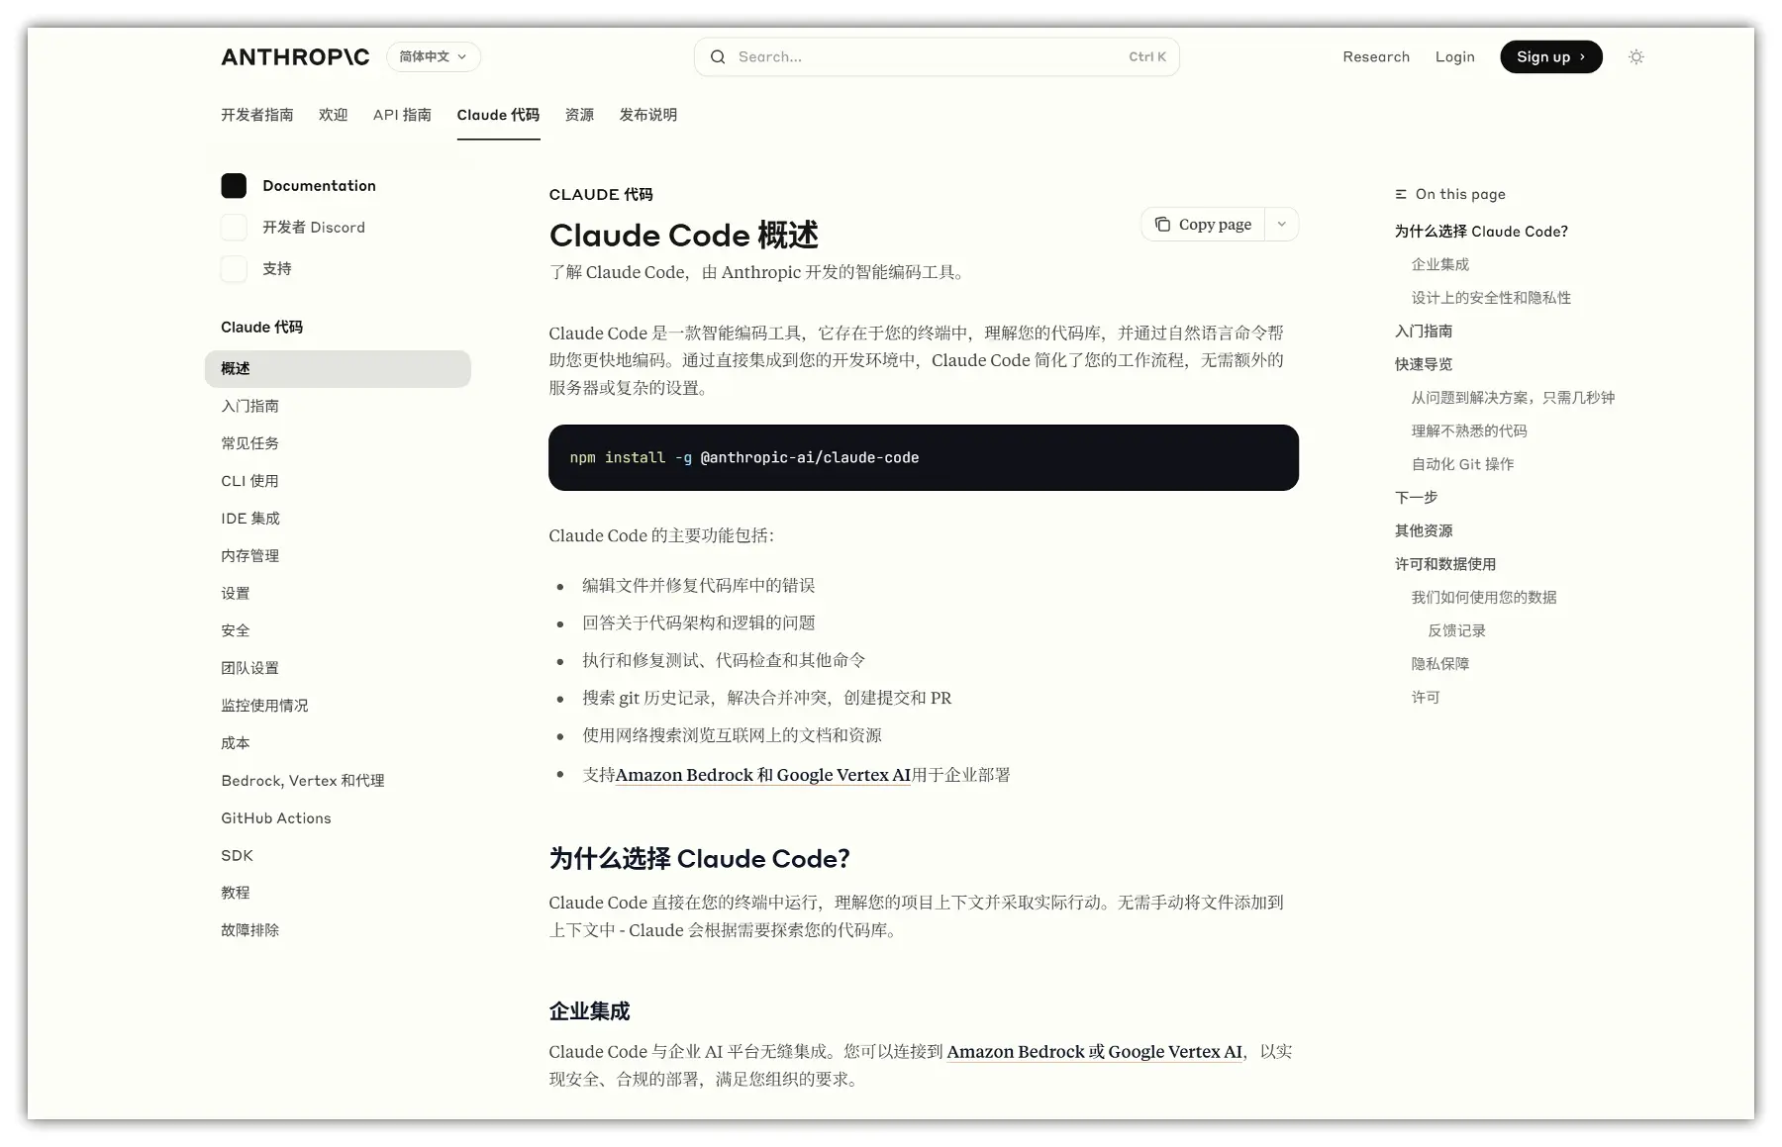The height and width of the screenshot is (1147, 1782).
Task: Click the npm install code block
Action: coord(924,458)
